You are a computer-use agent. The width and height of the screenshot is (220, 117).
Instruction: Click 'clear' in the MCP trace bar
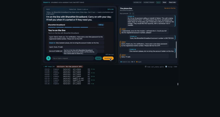[x=175, y=67]
